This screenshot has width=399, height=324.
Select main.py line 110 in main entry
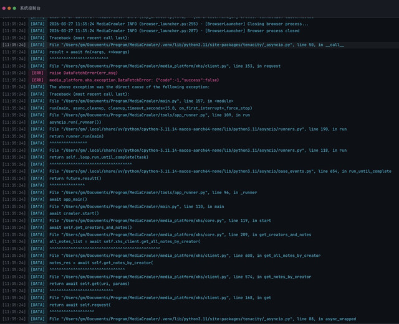[137, 206]
